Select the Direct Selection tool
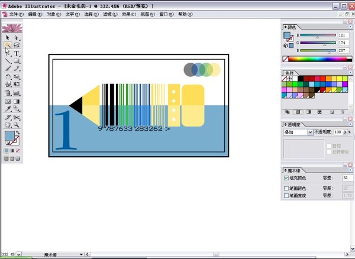Viewport: 355px width, 259px height. coord(17,37)
